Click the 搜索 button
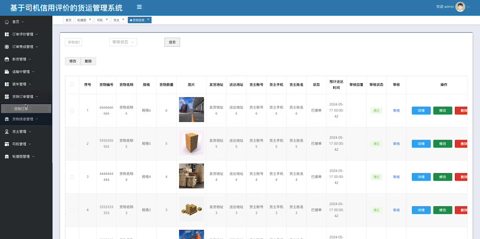 (x=172, y=42)
